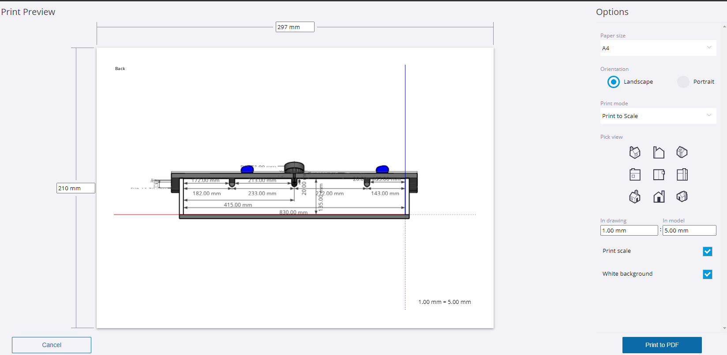Click the "Pick view" label
Screen dimensions: 727x355
(x=611, y=137)
